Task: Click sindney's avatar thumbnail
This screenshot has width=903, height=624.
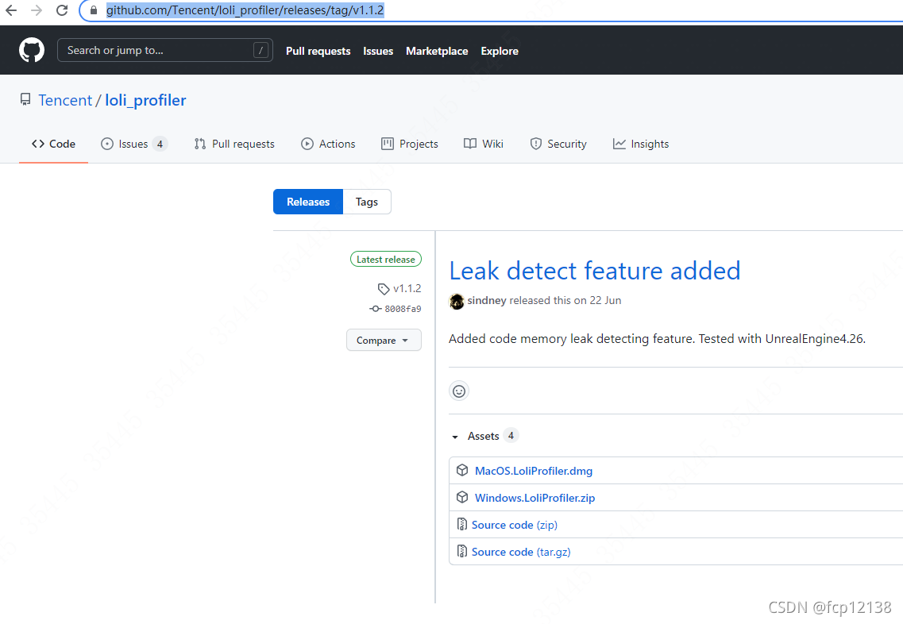Action: [x=457, y=301]
